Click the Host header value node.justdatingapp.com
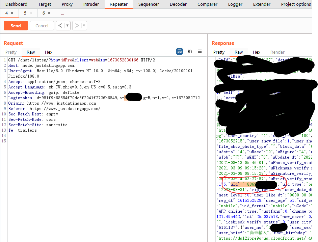 pos(49,65)
